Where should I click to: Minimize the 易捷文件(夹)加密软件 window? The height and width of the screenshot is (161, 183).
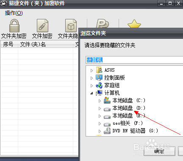(x=161, y=3)
